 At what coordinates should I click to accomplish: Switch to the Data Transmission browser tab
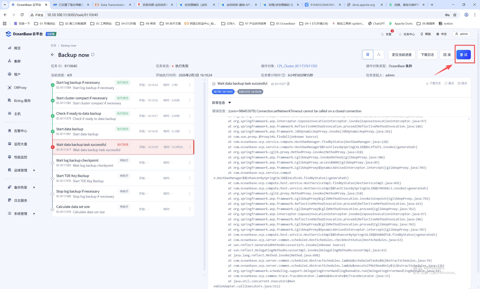(x=113, y=5)
